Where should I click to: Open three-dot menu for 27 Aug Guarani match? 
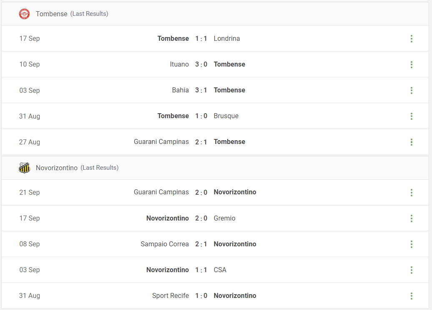(x=411, y=142)
